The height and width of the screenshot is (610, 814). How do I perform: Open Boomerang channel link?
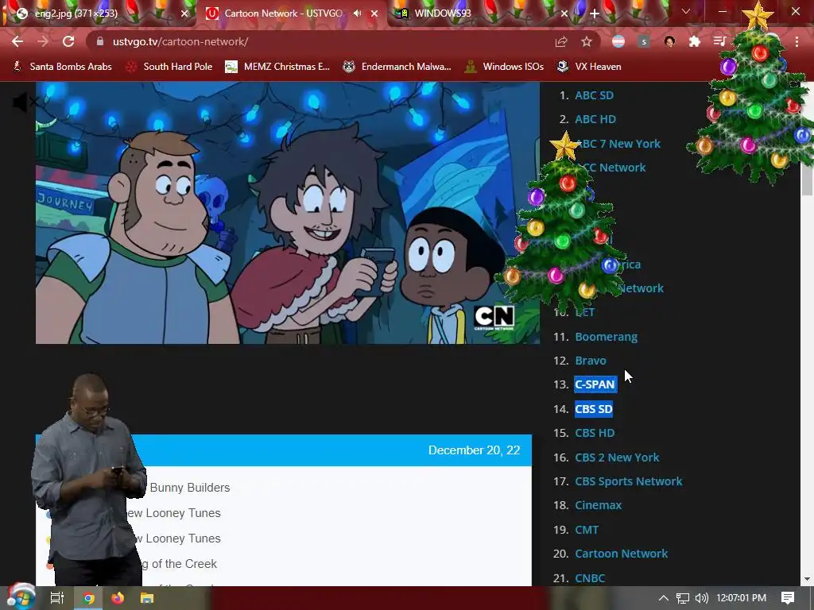[x=606, y=337]
